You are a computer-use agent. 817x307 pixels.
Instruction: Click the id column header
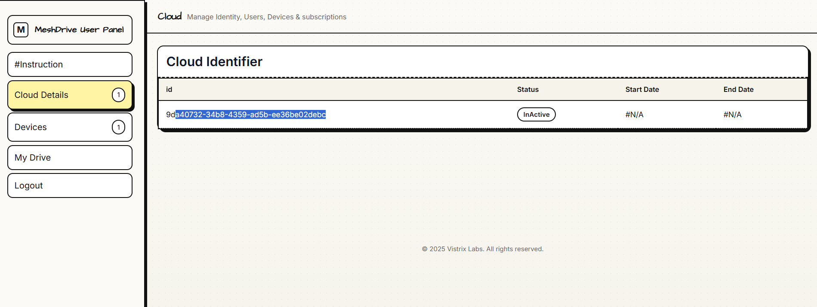point(169,89)
